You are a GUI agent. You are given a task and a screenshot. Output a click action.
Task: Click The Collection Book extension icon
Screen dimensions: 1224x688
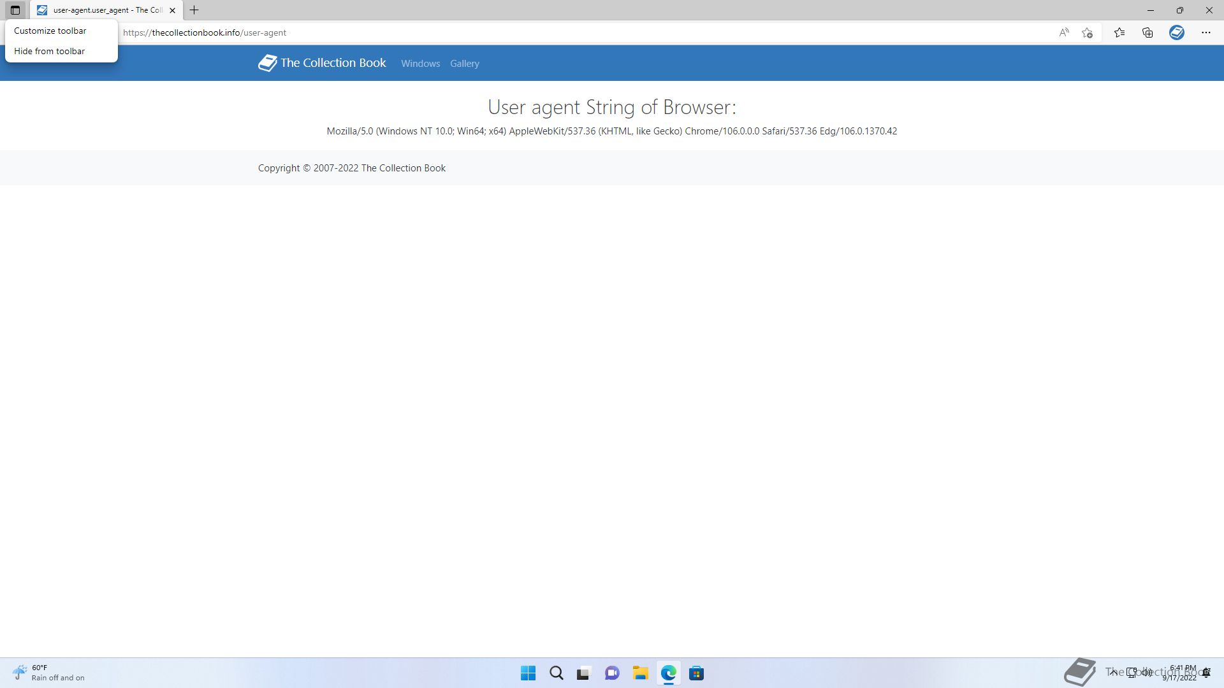(1176, 32)
